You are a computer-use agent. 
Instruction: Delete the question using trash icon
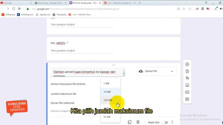[x=138, y=122]
